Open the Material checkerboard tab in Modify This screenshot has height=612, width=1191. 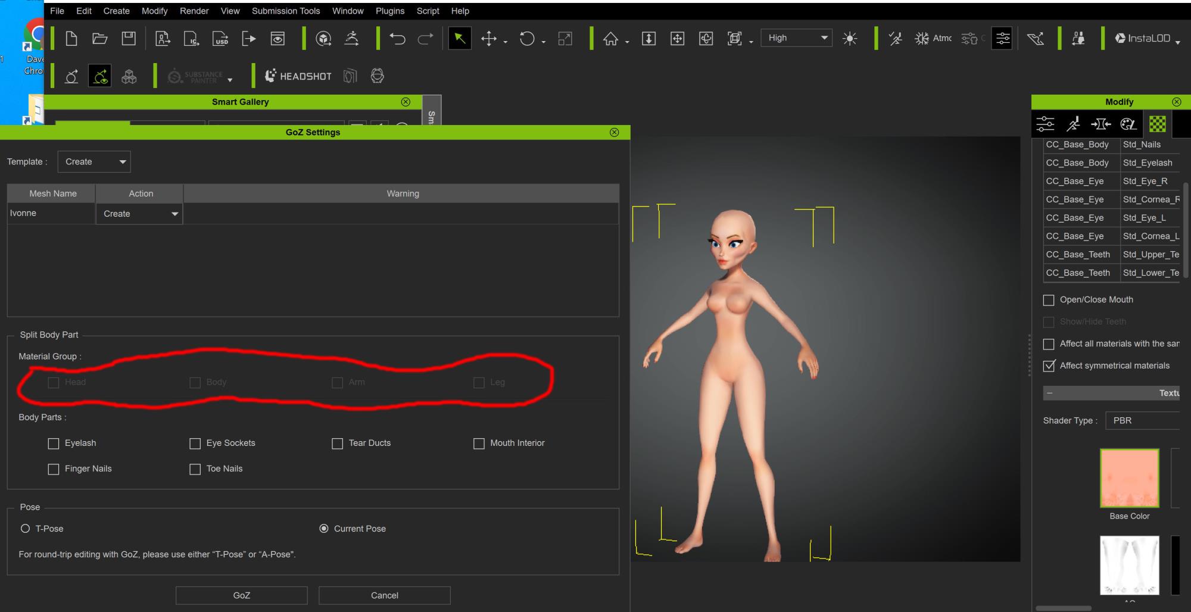pyautogui.click(x=1157, y=124)
